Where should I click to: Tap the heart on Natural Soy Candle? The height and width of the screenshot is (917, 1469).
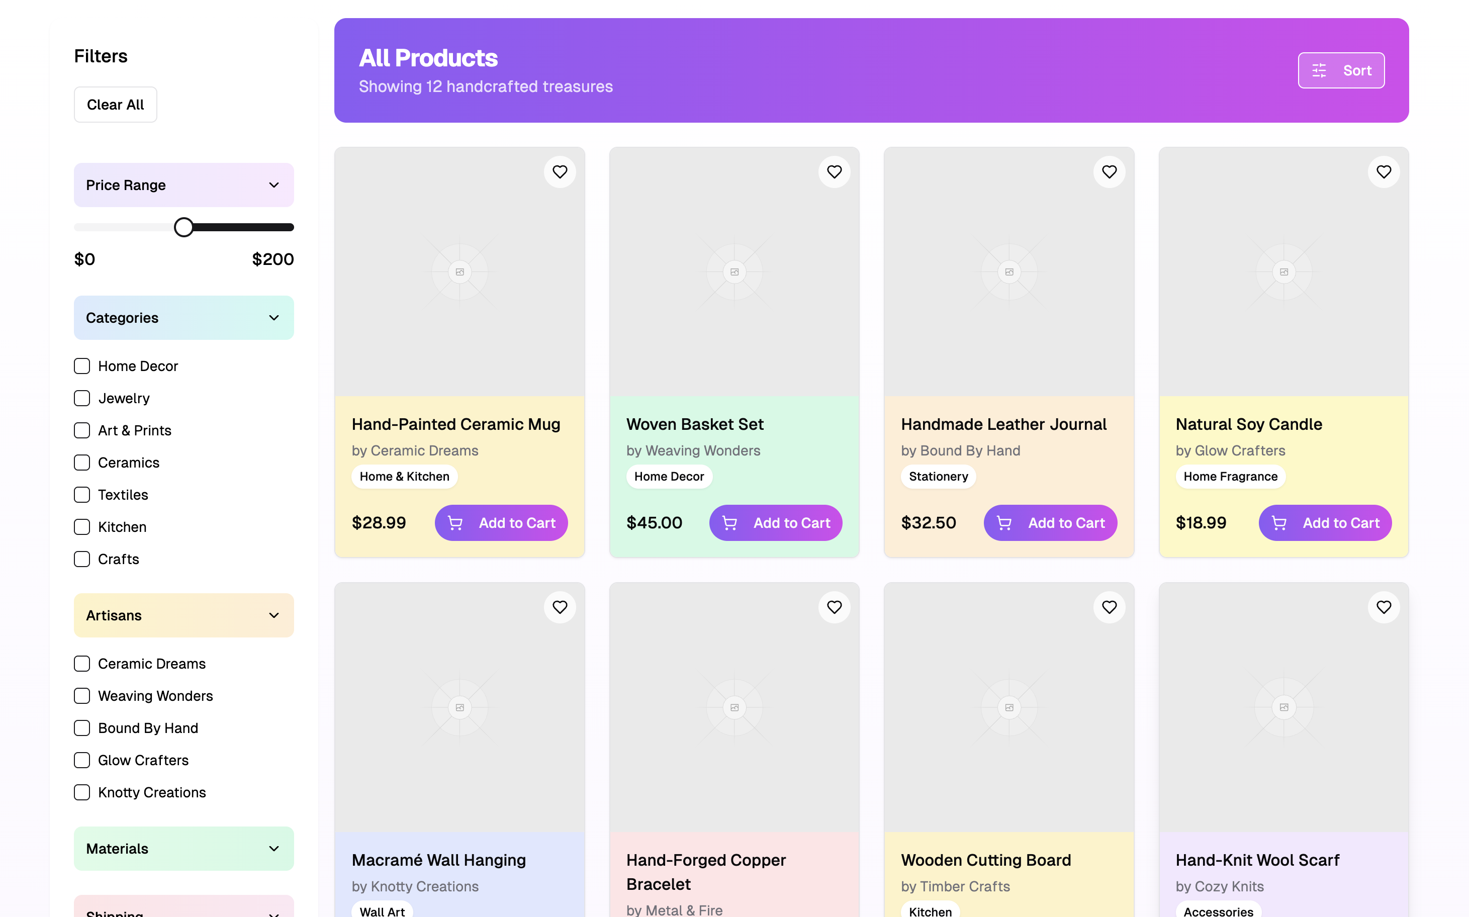(x=1383, y=172)
